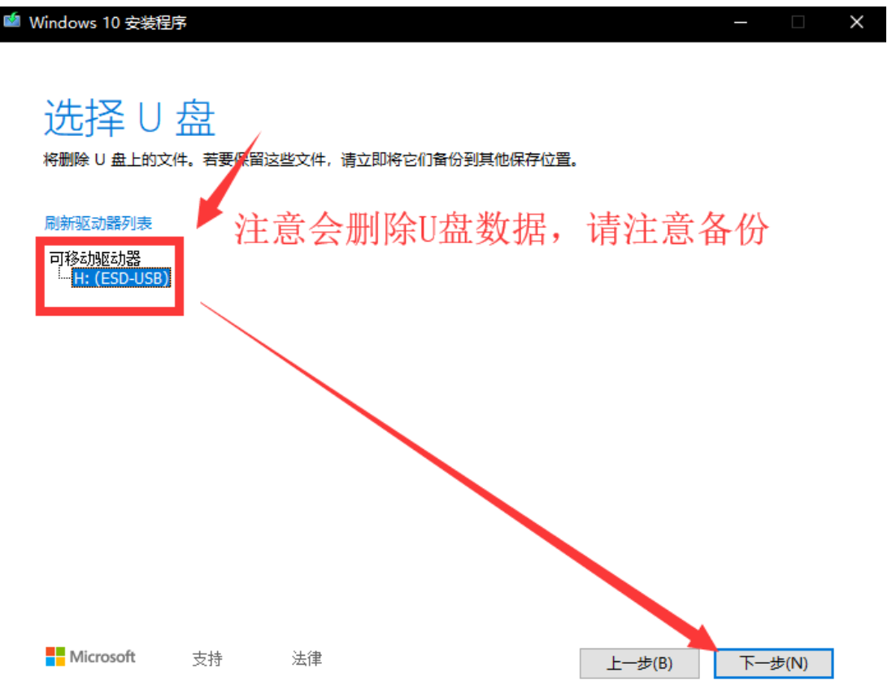
Task: Select the H: (ESD-USB) drive
Action: (122, 278)
